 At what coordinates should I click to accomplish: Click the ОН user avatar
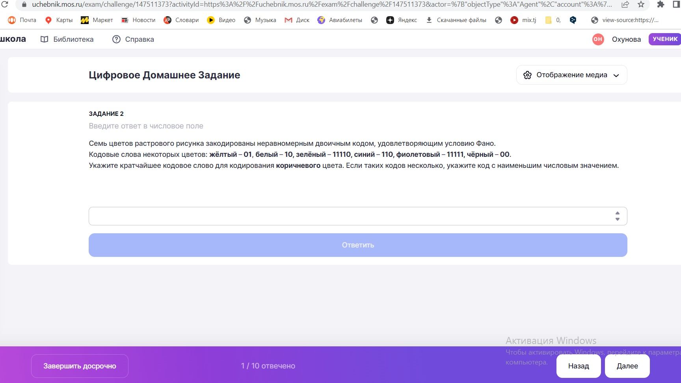pos(598,39)
